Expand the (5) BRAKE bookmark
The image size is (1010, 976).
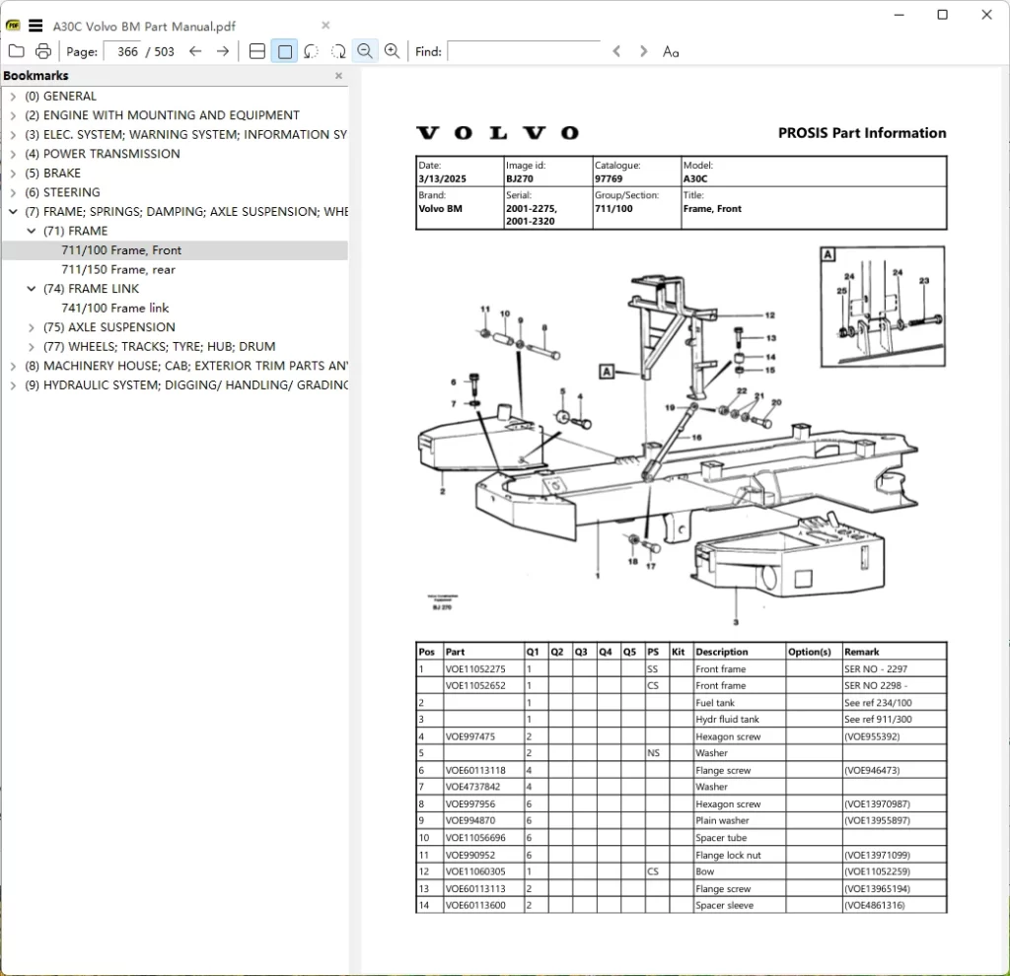[x=13, y=174]
